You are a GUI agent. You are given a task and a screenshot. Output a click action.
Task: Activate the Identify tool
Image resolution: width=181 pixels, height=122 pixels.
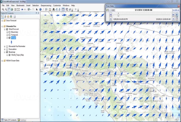click(x=40, y=10)
